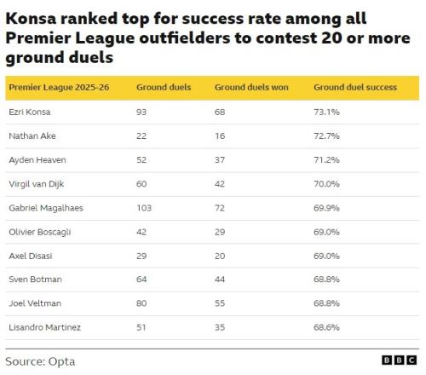Click the BBC logo
The height and width of the screenshot is (375, 426).
pyautogui.click(x=399, y=361)
